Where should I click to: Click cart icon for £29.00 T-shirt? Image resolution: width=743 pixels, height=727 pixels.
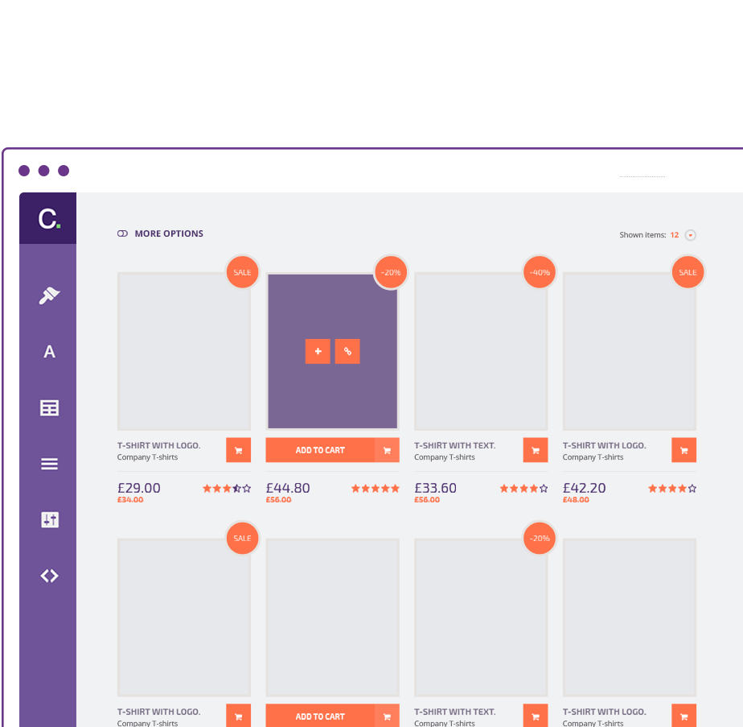(238, 450)
